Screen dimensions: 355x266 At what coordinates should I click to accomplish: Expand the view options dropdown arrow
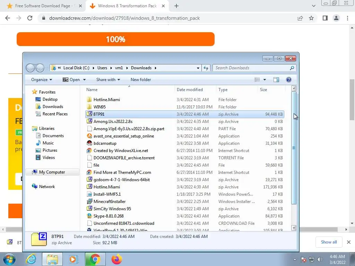(x=265, y=80)
